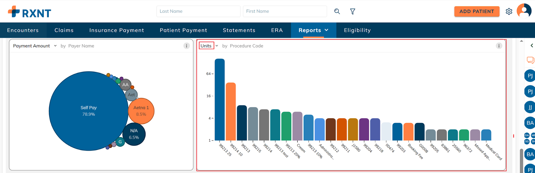Click the RXNT logo
535x173 pixels.
[x=29, y=12]
